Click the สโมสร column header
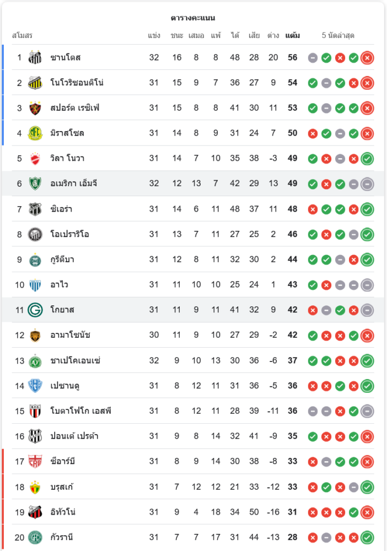 22,36
